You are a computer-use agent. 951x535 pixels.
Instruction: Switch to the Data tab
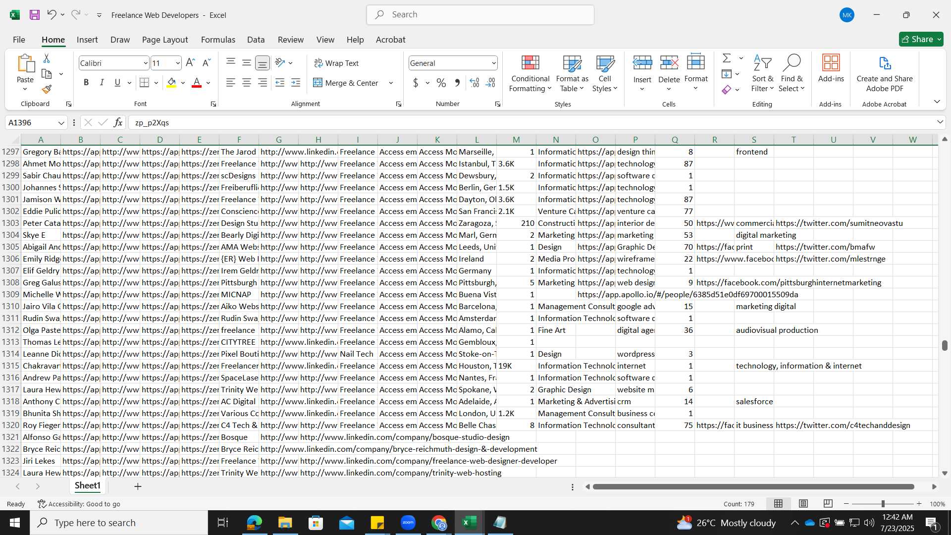[256, 40]
